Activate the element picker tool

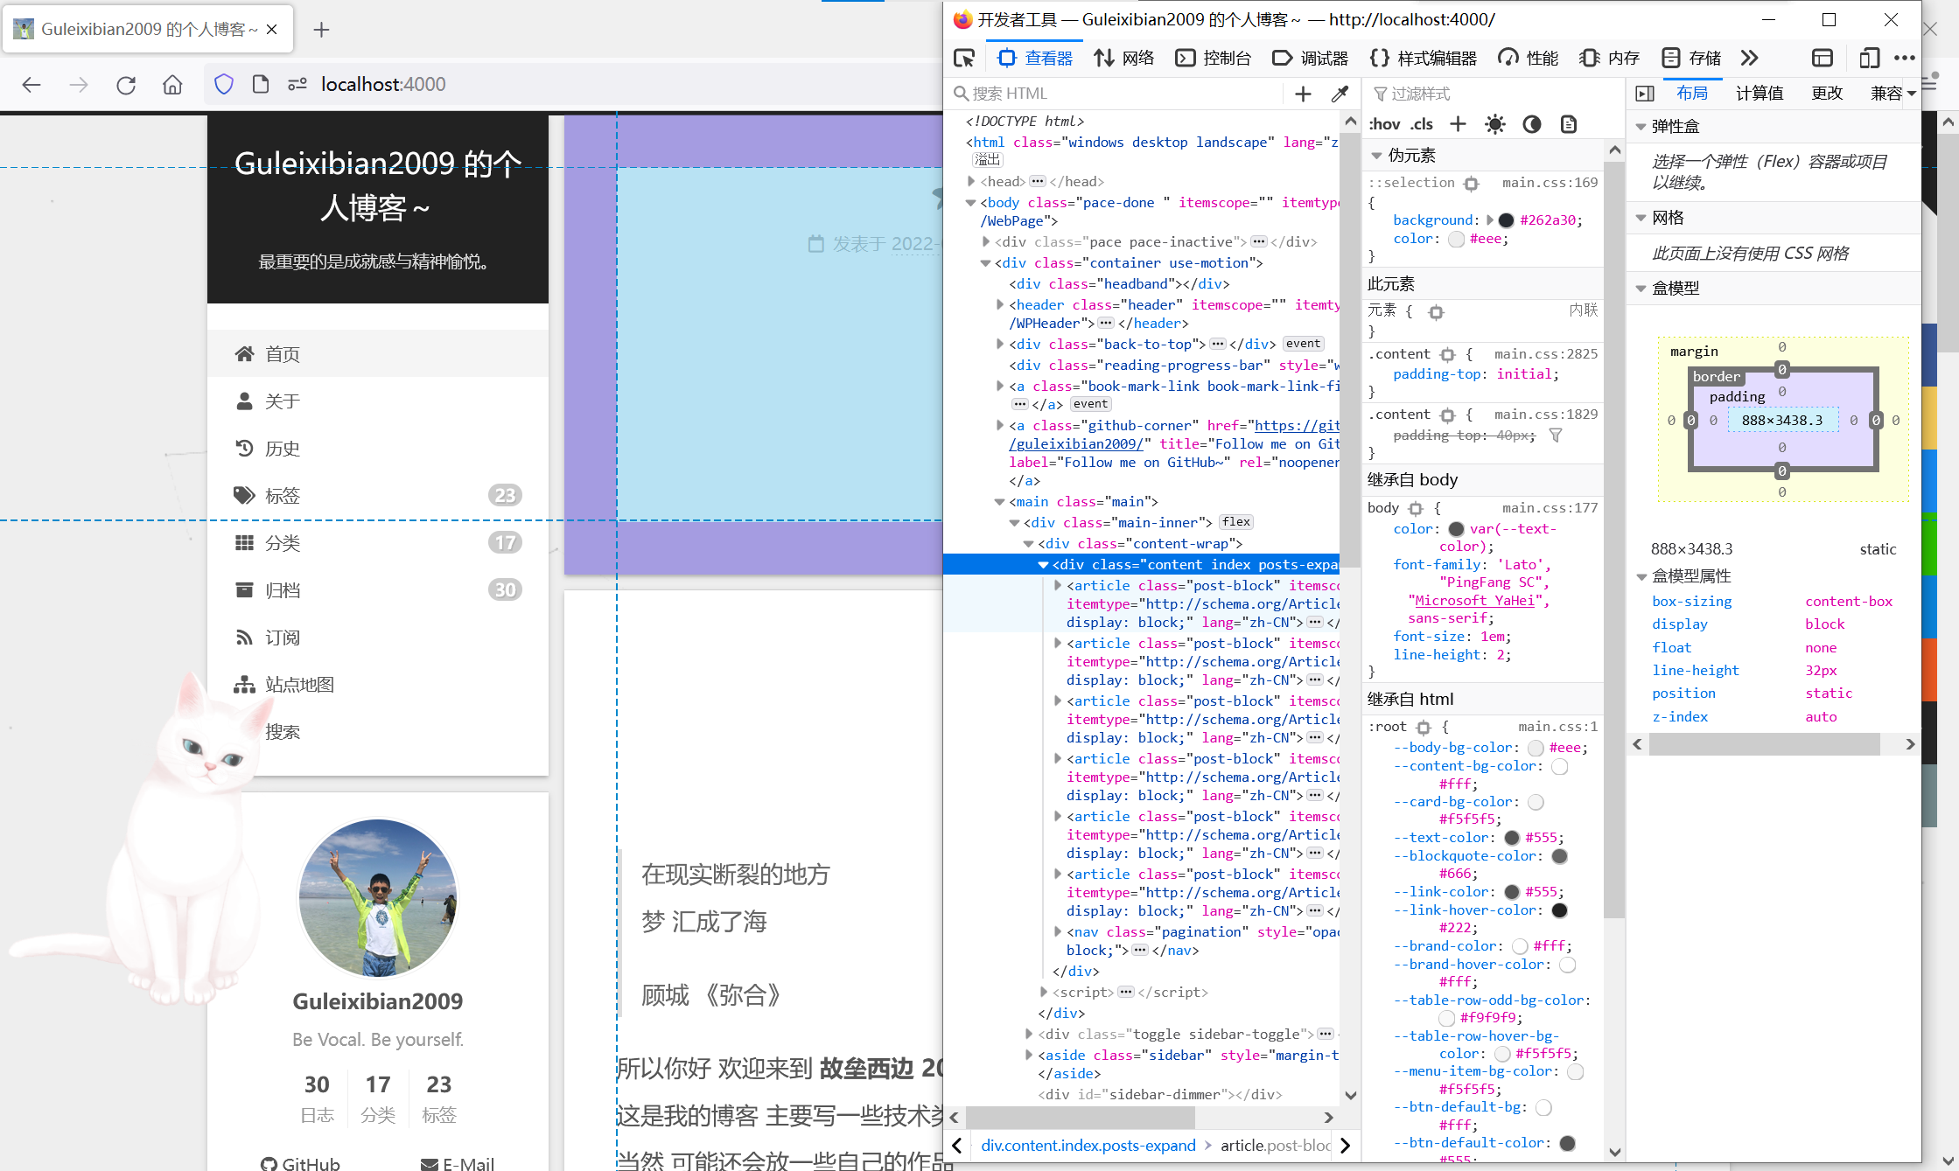point(964,58)
